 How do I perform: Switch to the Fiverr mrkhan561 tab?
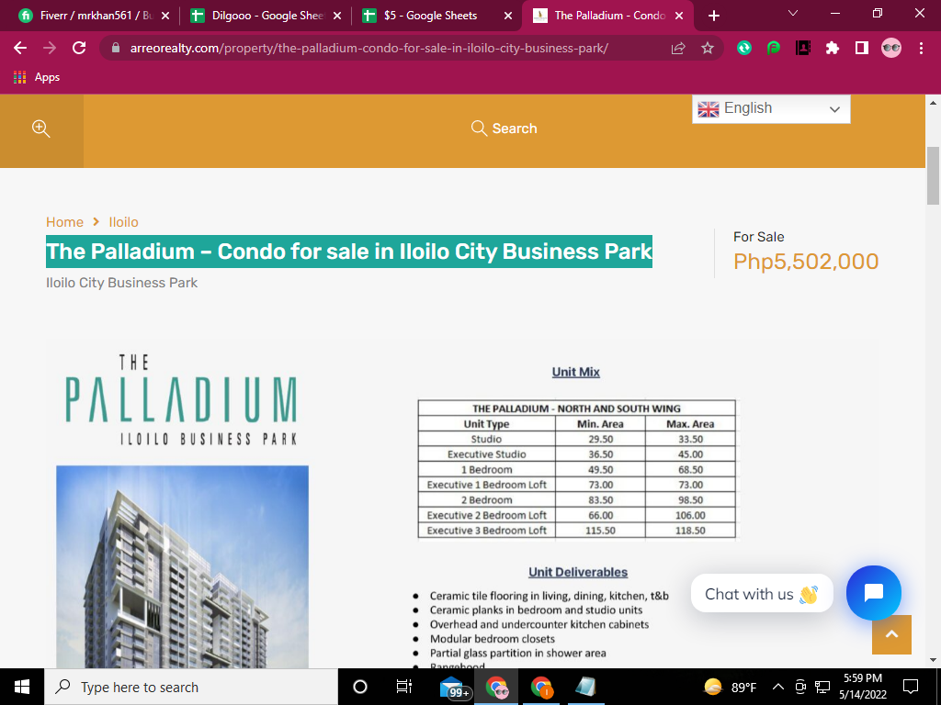coord(95,16)
